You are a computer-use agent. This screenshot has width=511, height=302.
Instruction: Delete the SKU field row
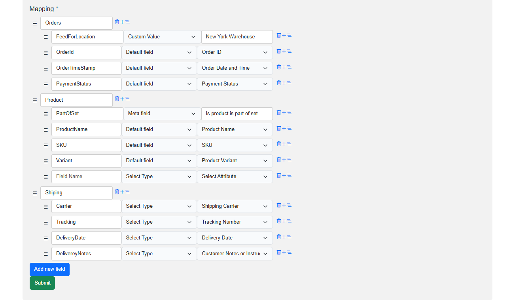point(278,144)
